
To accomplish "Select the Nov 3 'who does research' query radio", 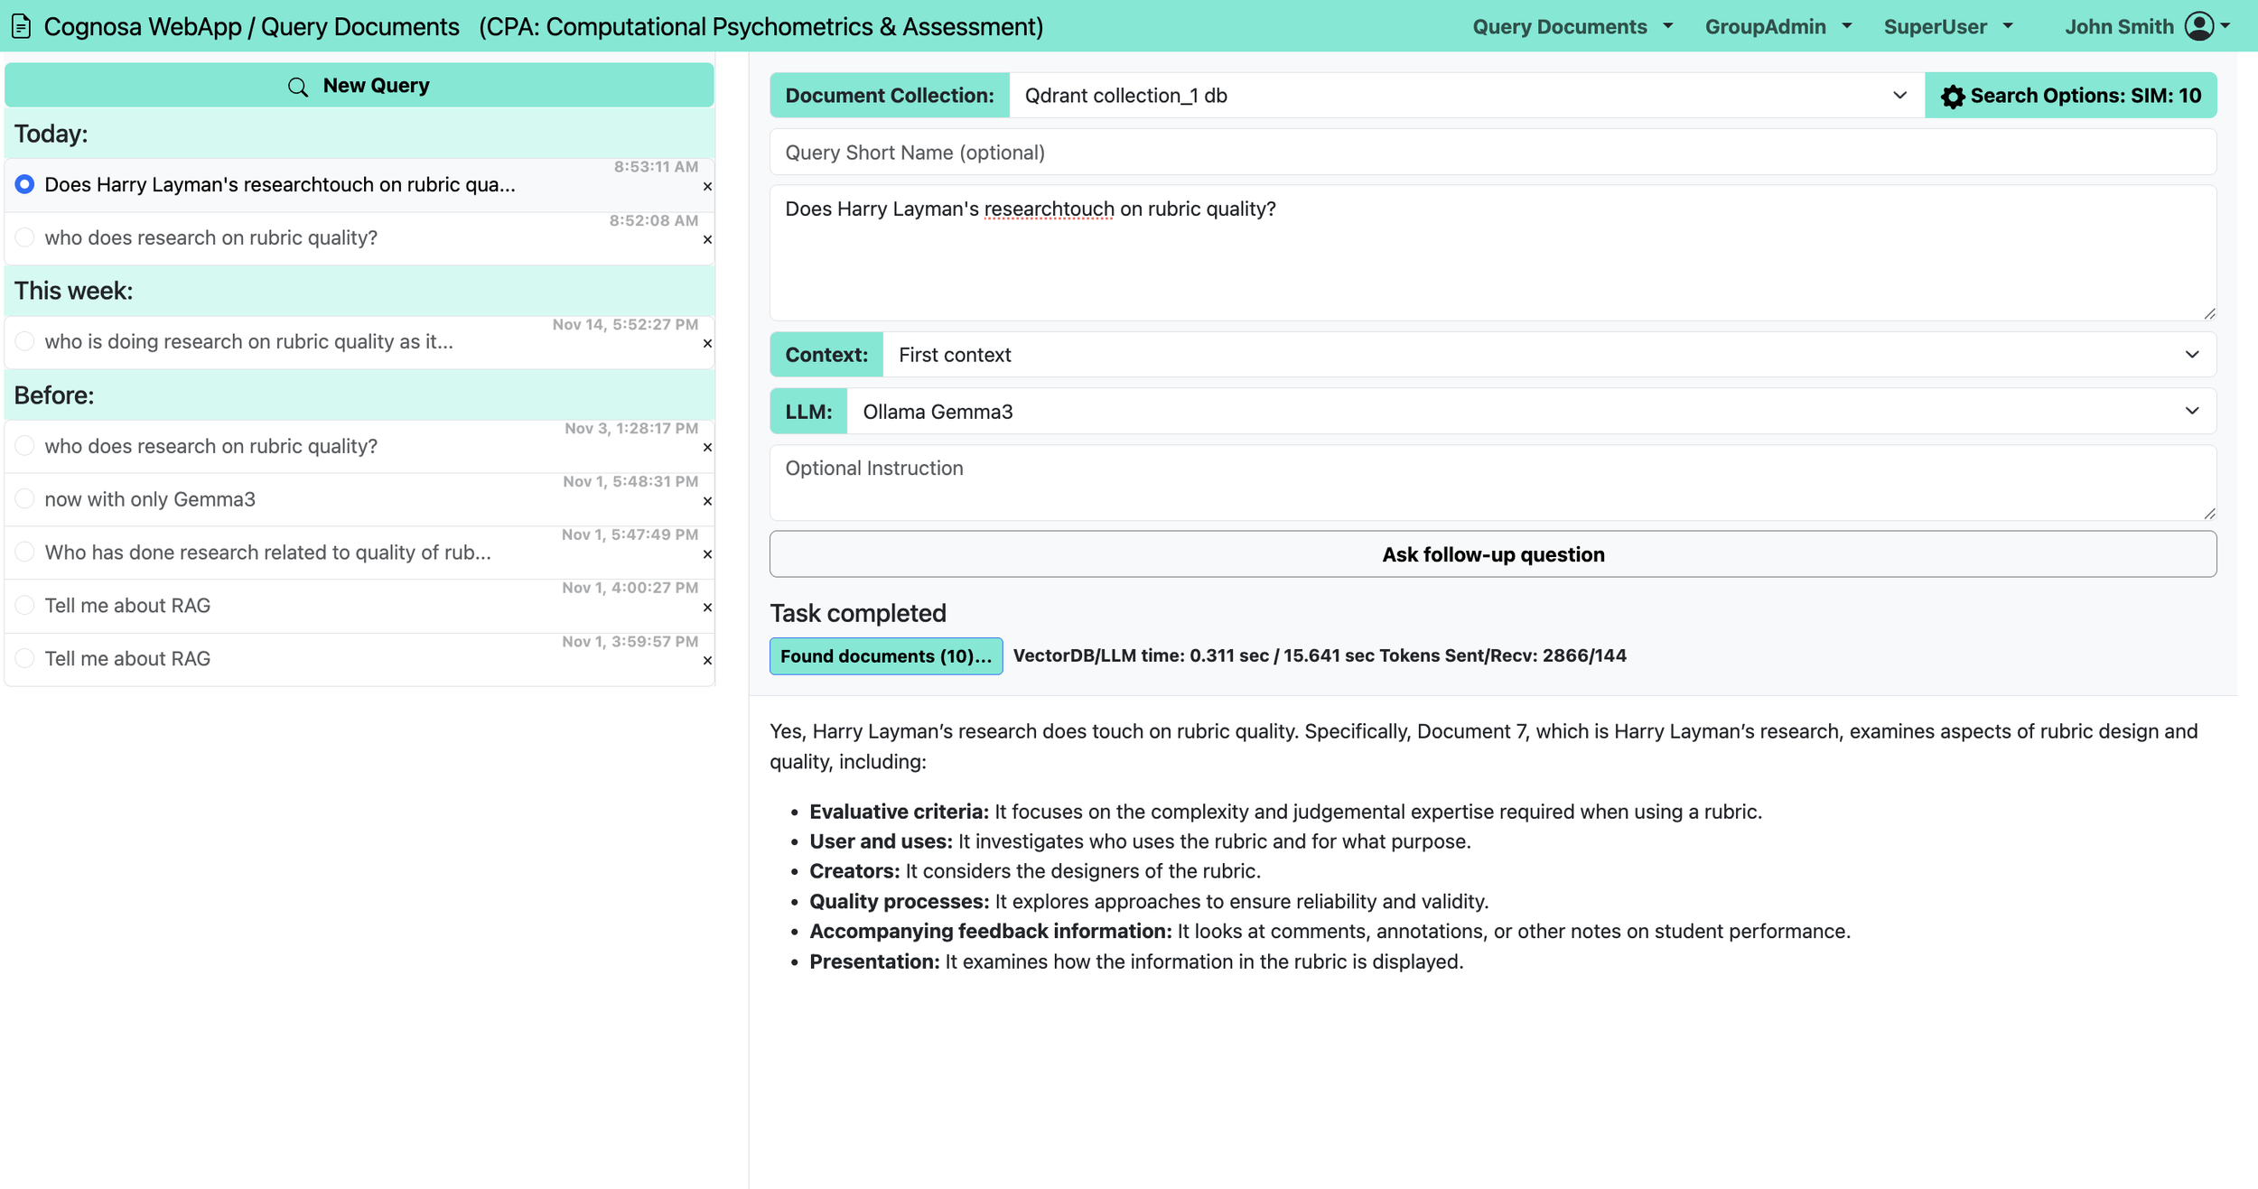I will [25, 446].
